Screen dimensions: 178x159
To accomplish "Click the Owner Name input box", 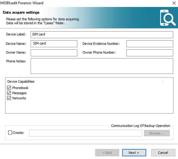I will point(54,53).
